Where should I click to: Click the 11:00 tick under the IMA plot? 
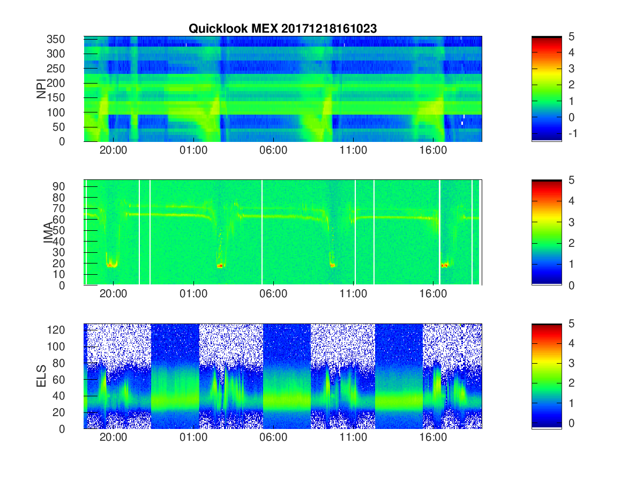tap(354, 294)
